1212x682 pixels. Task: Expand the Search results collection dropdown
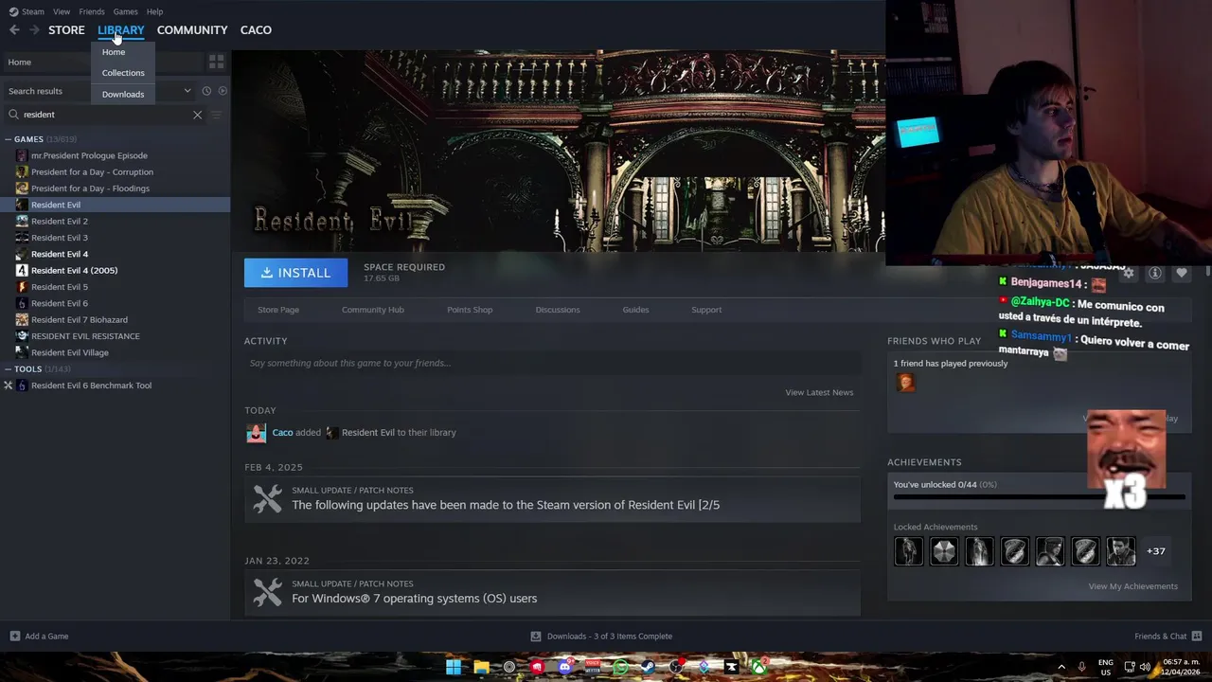click(x=187, y=91)
